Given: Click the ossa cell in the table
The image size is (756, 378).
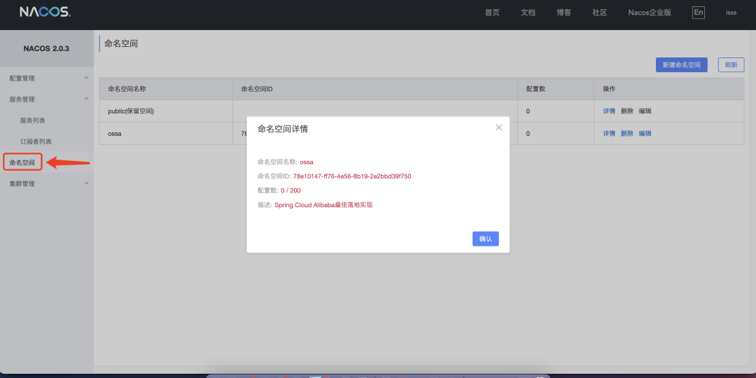Looking at the screenshot, I should coord(166,134).
